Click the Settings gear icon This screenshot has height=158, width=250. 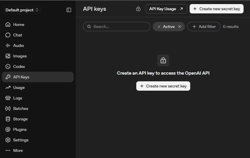pyautogui.click(x=8, y=140)
